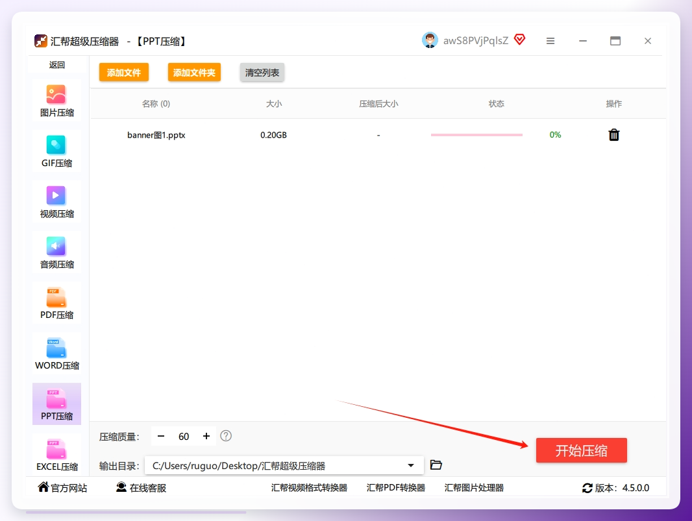
Task: Open 汇帮视频格式转换器 link
Action: pos(309,488)
